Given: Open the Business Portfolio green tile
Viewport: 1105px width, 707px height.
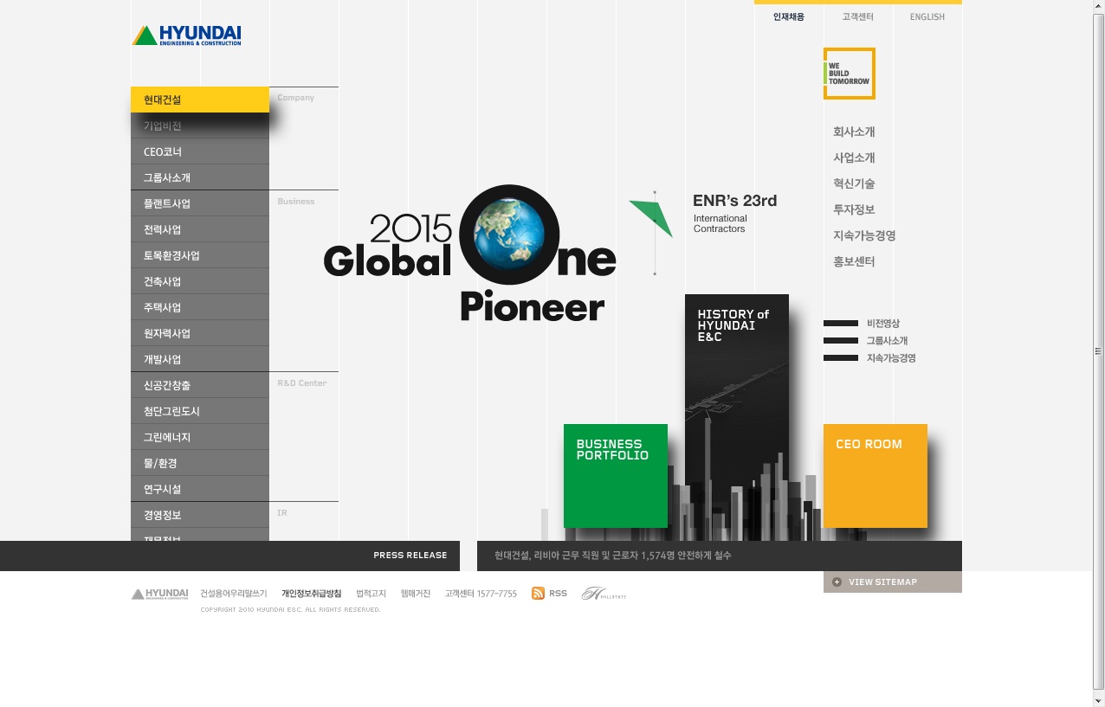Looking at the screenshot, I should point(615,475).
